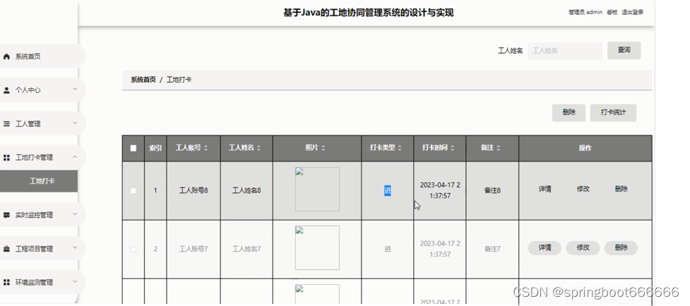
Task: Click the list icon beside 工人管理
Action: (x=6, y=124)
